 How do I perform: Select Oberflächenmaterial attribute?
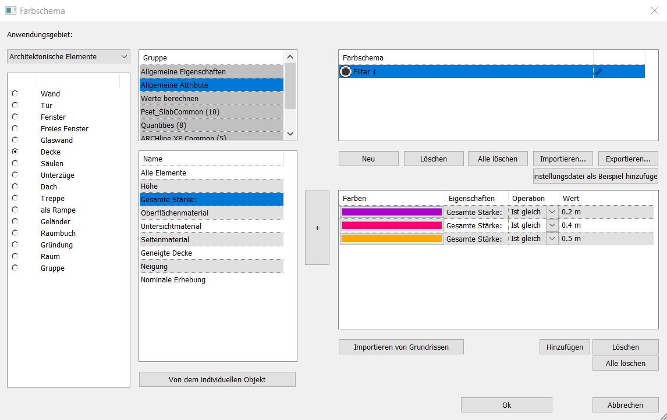tap(211, 213)
